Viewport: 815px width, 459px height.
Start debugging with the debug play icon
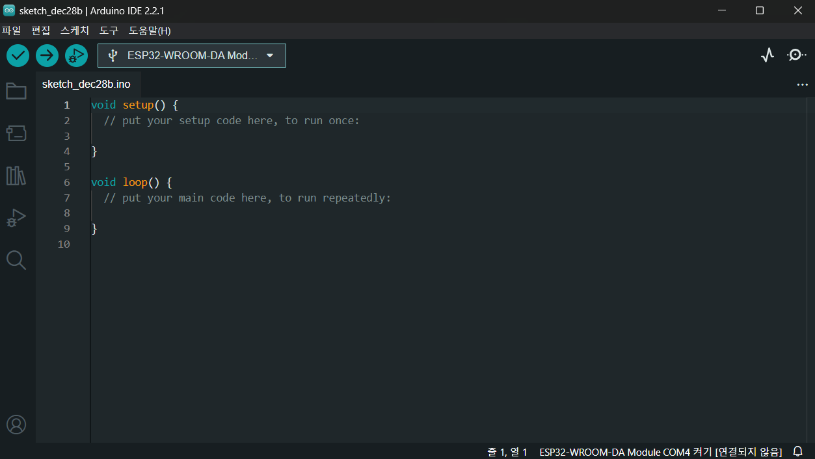tap(76, 56)
